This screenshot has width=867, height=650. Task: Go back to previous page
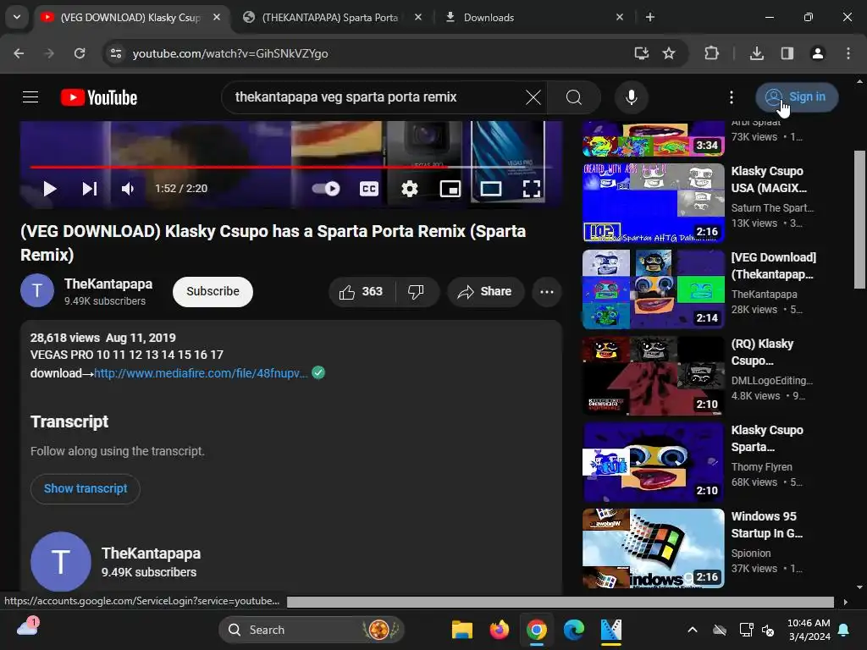(x=19, y=53)
